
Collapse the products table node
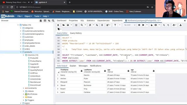point(21,52)
